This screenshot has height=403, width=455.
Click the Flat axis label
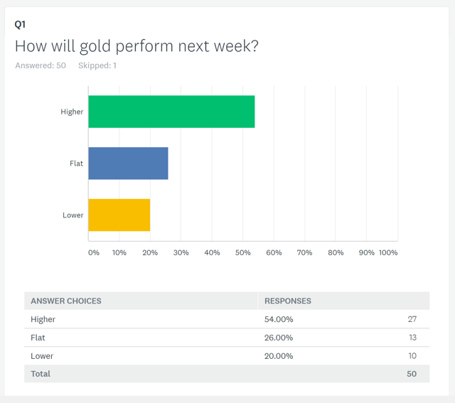(76, 163)
